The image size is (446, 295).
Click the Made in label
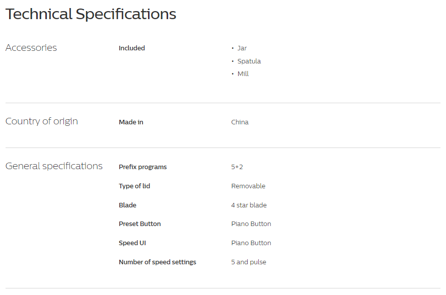(131, 122)
